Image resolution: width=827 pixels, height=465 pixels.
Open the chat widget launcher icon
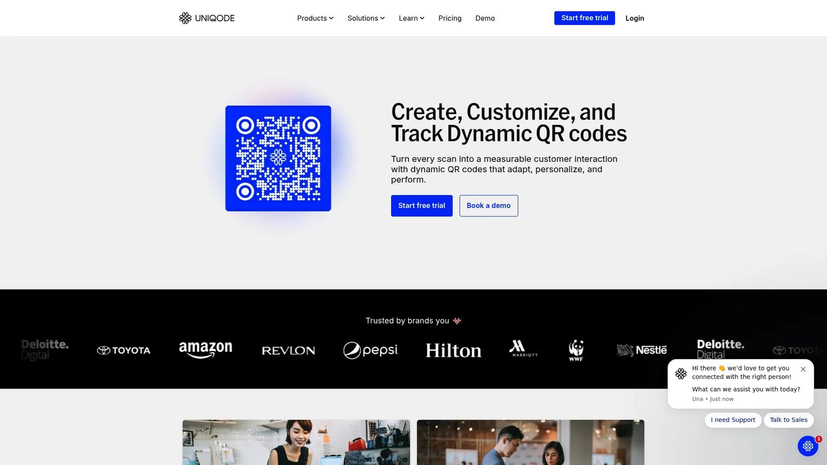pos(808,446)
